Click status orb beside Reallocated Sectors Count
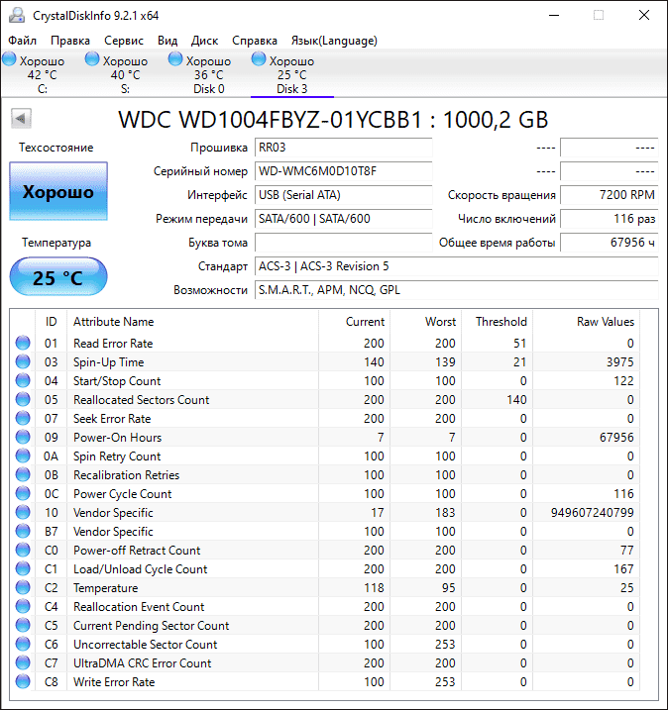Viewport: 668px width, 710px height. point(23,400)
